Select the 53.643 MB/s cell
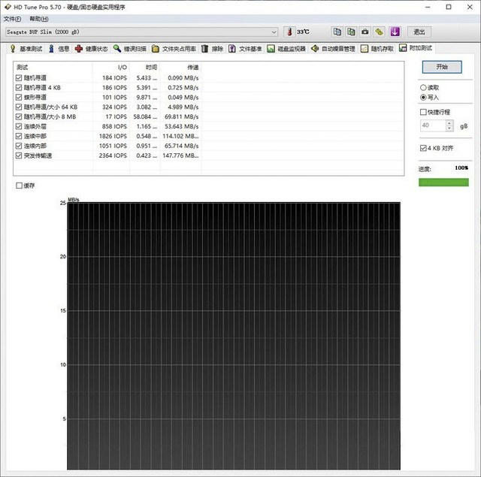 [182, 126]
